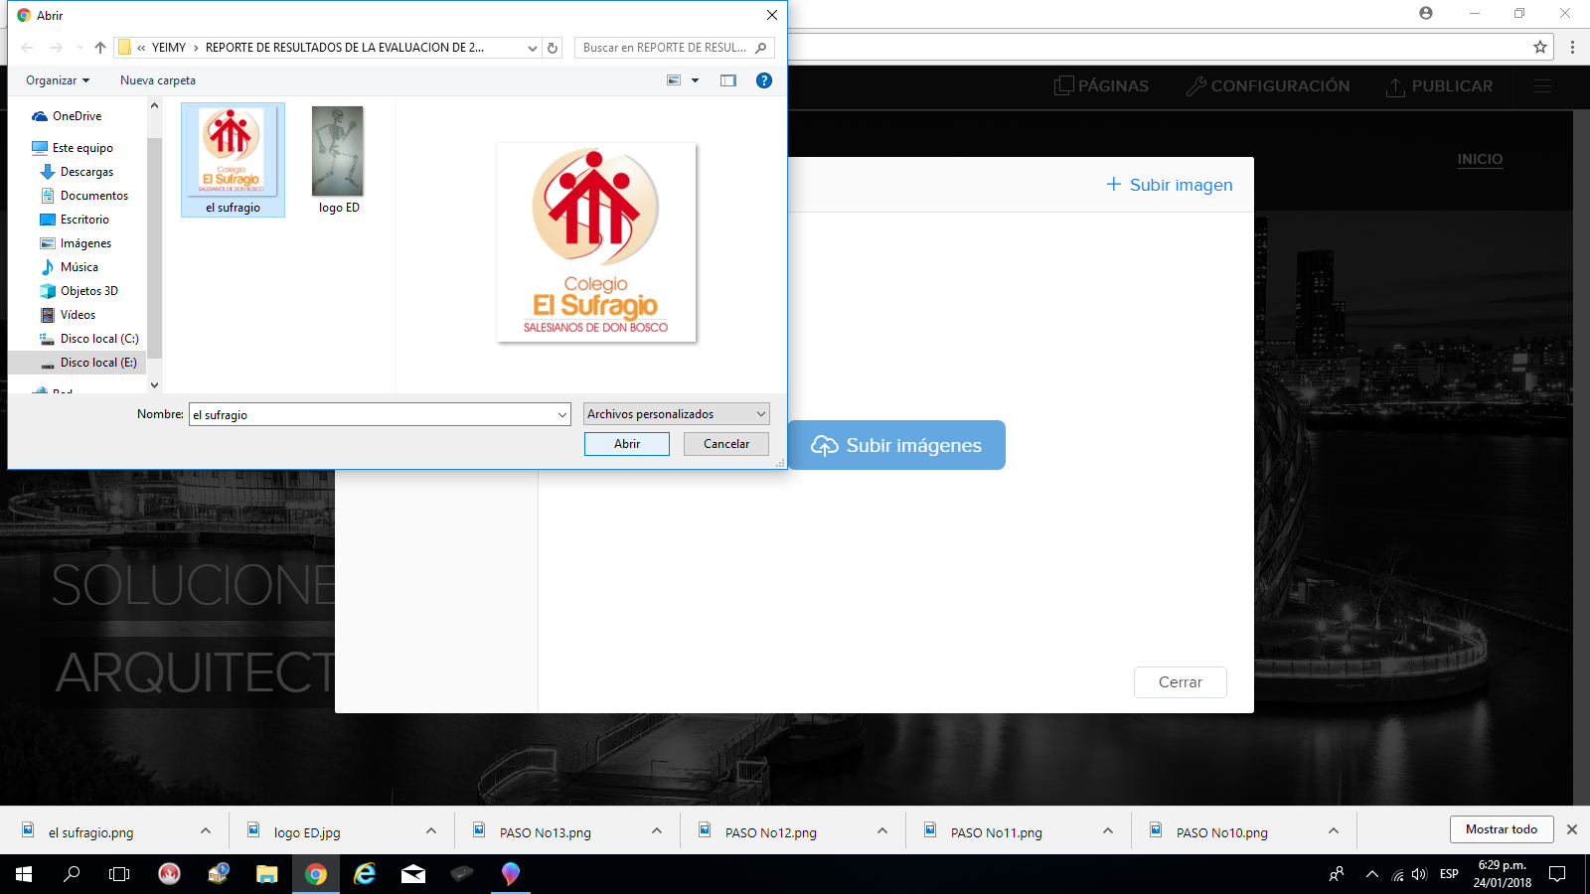Open the Mail app on taskbar
Image resolution: width=1590 pixels, height=894 pixels.
click(x=413, y=874)
